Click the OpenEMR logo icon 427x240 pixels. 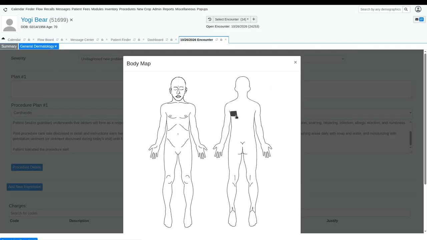coord(5,9)
